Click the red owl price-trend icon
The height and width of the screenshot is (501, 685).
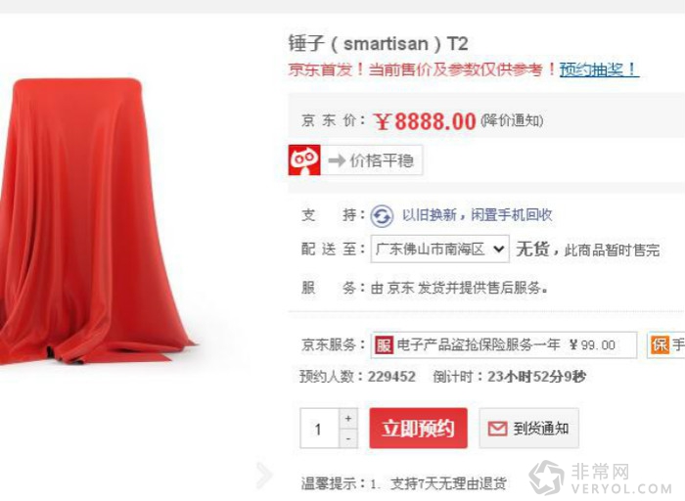coord(304,160)
